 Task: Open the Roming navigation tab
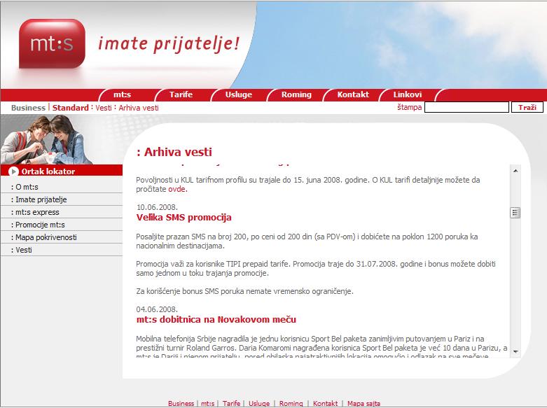[296, 94]
